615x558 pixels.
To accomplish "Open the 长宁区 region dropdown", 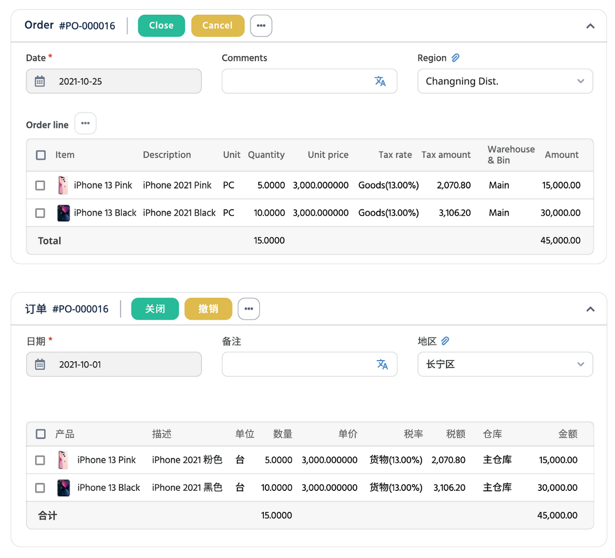I will 580,364.
